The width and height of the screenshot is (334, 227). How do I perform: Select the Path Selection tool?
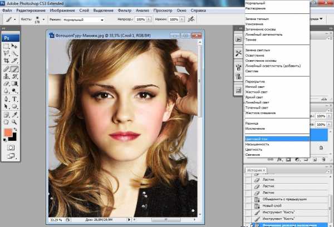pyautogui.click(x=6, y=106)
